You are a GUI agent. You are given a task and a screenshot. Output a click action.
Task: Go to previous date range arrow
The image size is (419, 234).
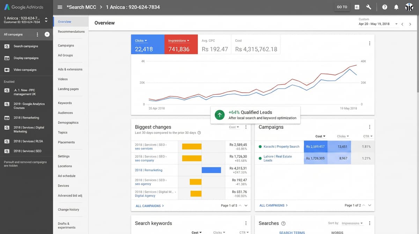pos(402,24)
